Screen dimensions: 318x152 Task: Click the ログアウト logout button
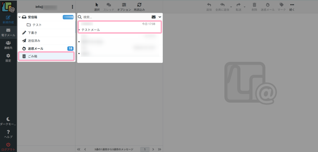pyautogui.click(x=8, y=147)
